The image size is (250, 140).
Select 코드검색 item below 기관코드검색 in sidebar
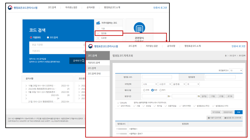coord(98,68)
